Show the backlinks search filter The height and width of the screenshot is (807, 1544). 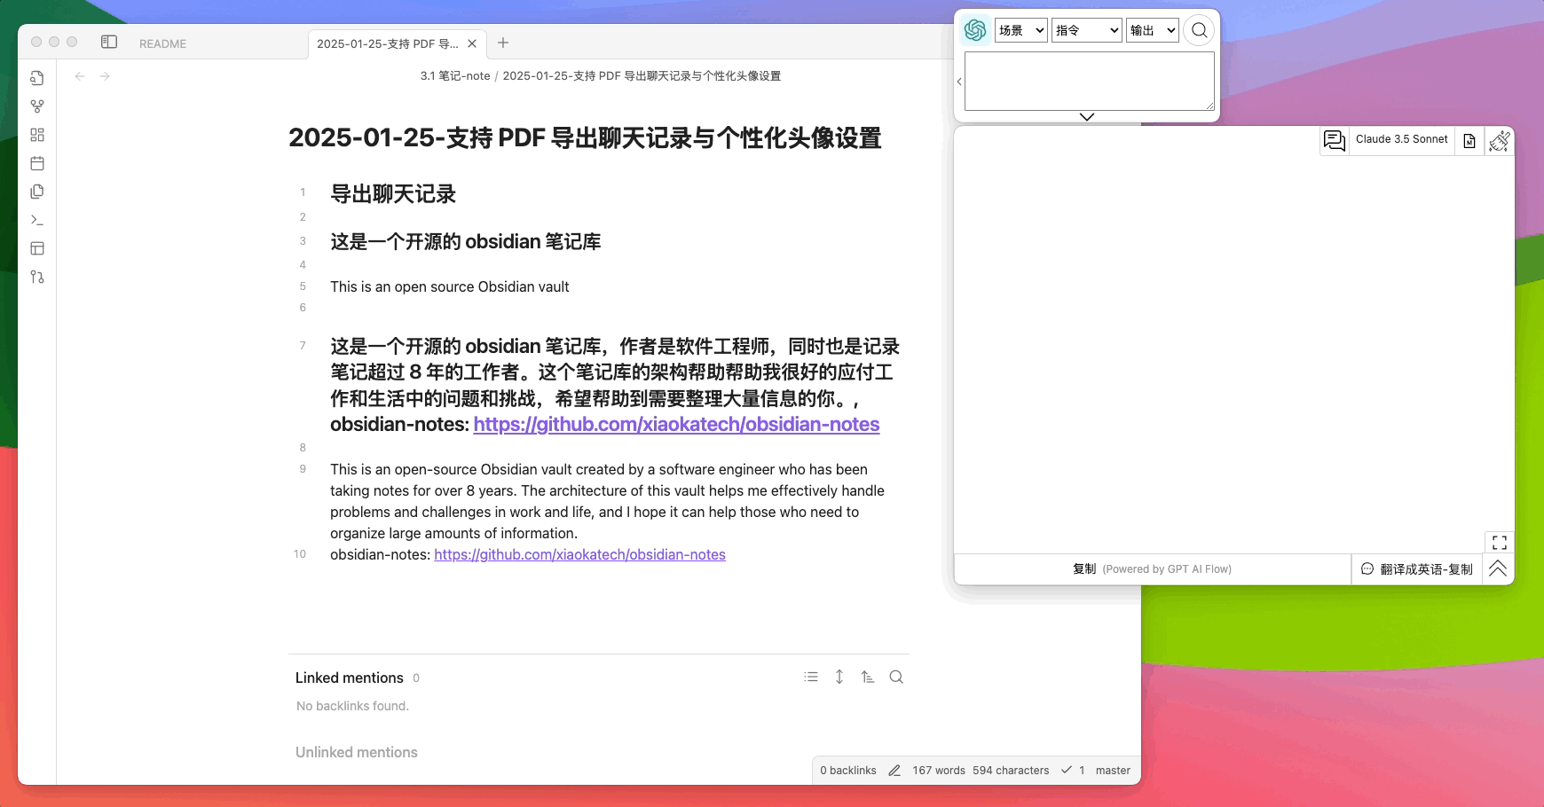[896, 677]
